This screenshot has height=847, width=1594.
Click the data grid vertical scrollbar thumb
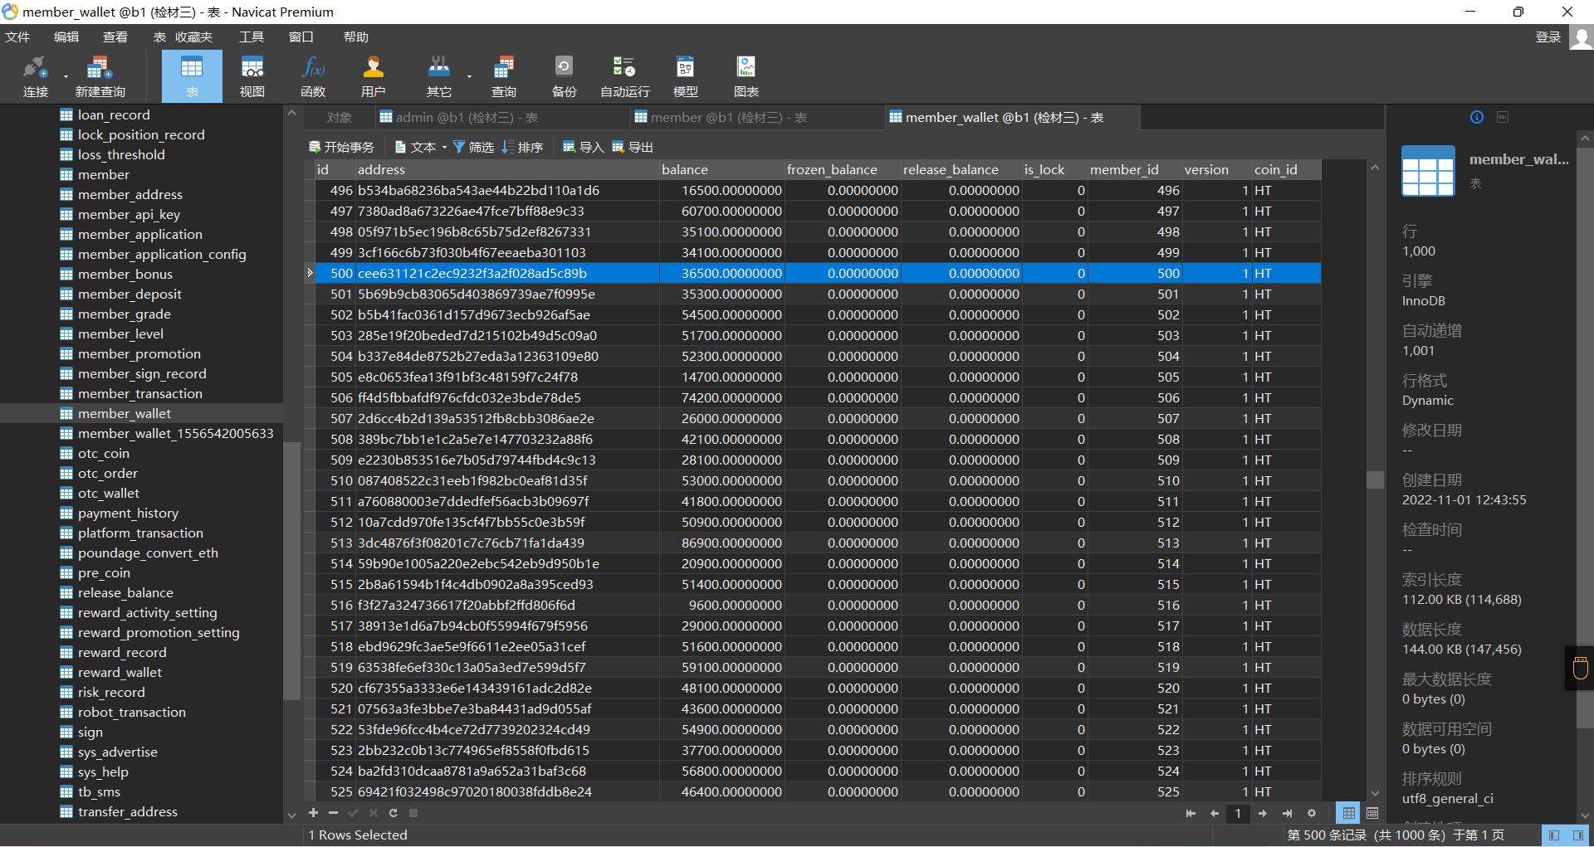[1376, 479]
